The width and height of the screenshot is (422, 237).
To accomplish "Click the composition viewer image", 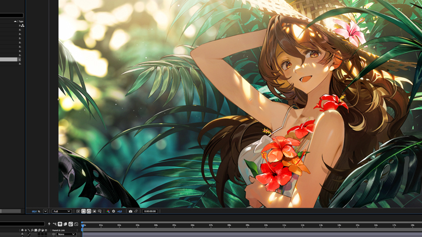I will click(x=240, y=104).
